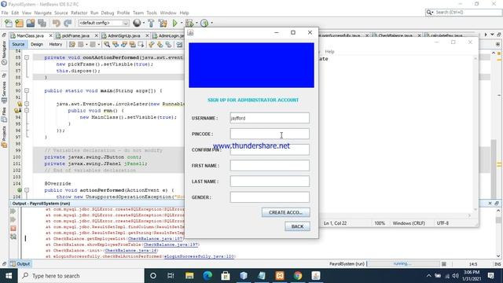Viewport: 503px width, 283px height.
Task: Open the Windows Start menu
Action: (x=9, y=276)
